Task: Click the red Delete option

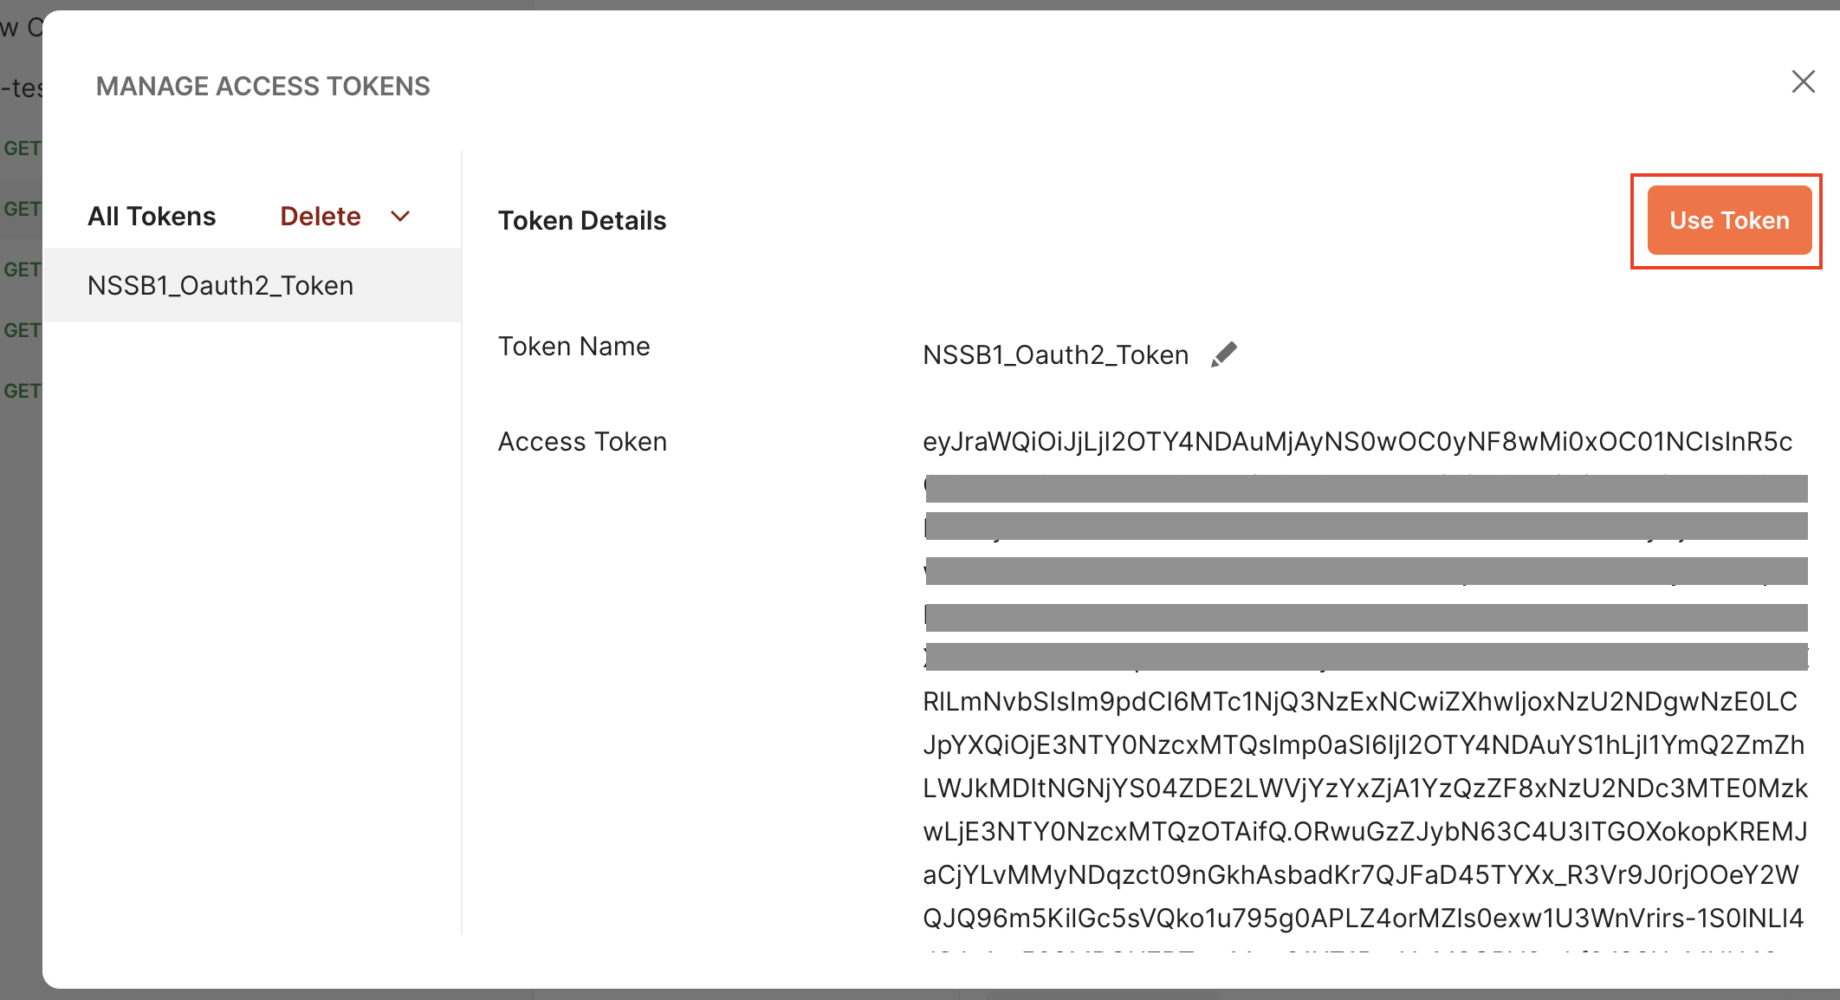Action: [320, 216]
